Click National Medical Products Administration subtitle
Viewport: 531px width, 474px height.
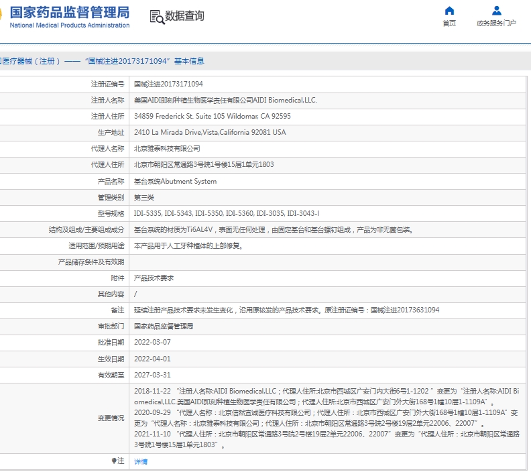coord(70,25)
